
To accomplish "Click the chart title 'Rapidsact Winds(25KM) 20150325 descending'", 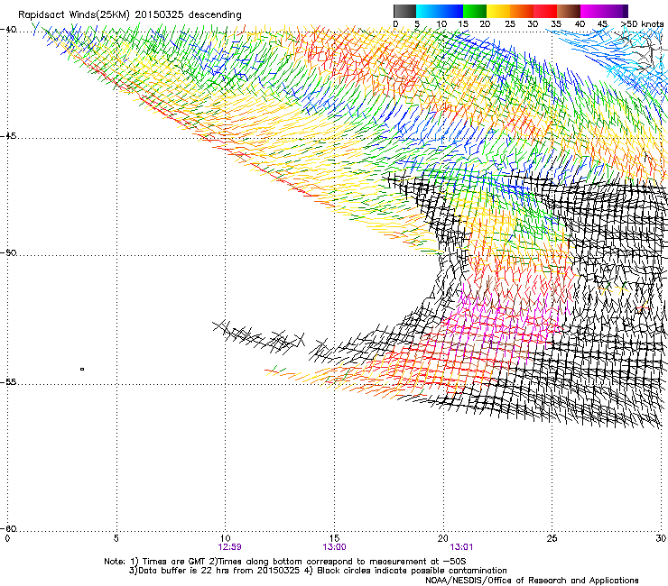I will click(x=129, y=15).
